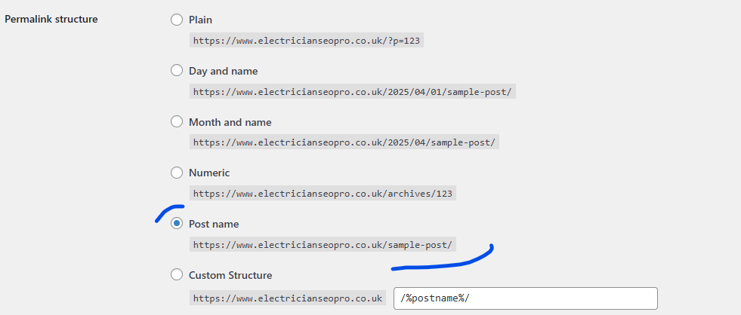Click the Day and name label
741x315 pixels.
223,71
